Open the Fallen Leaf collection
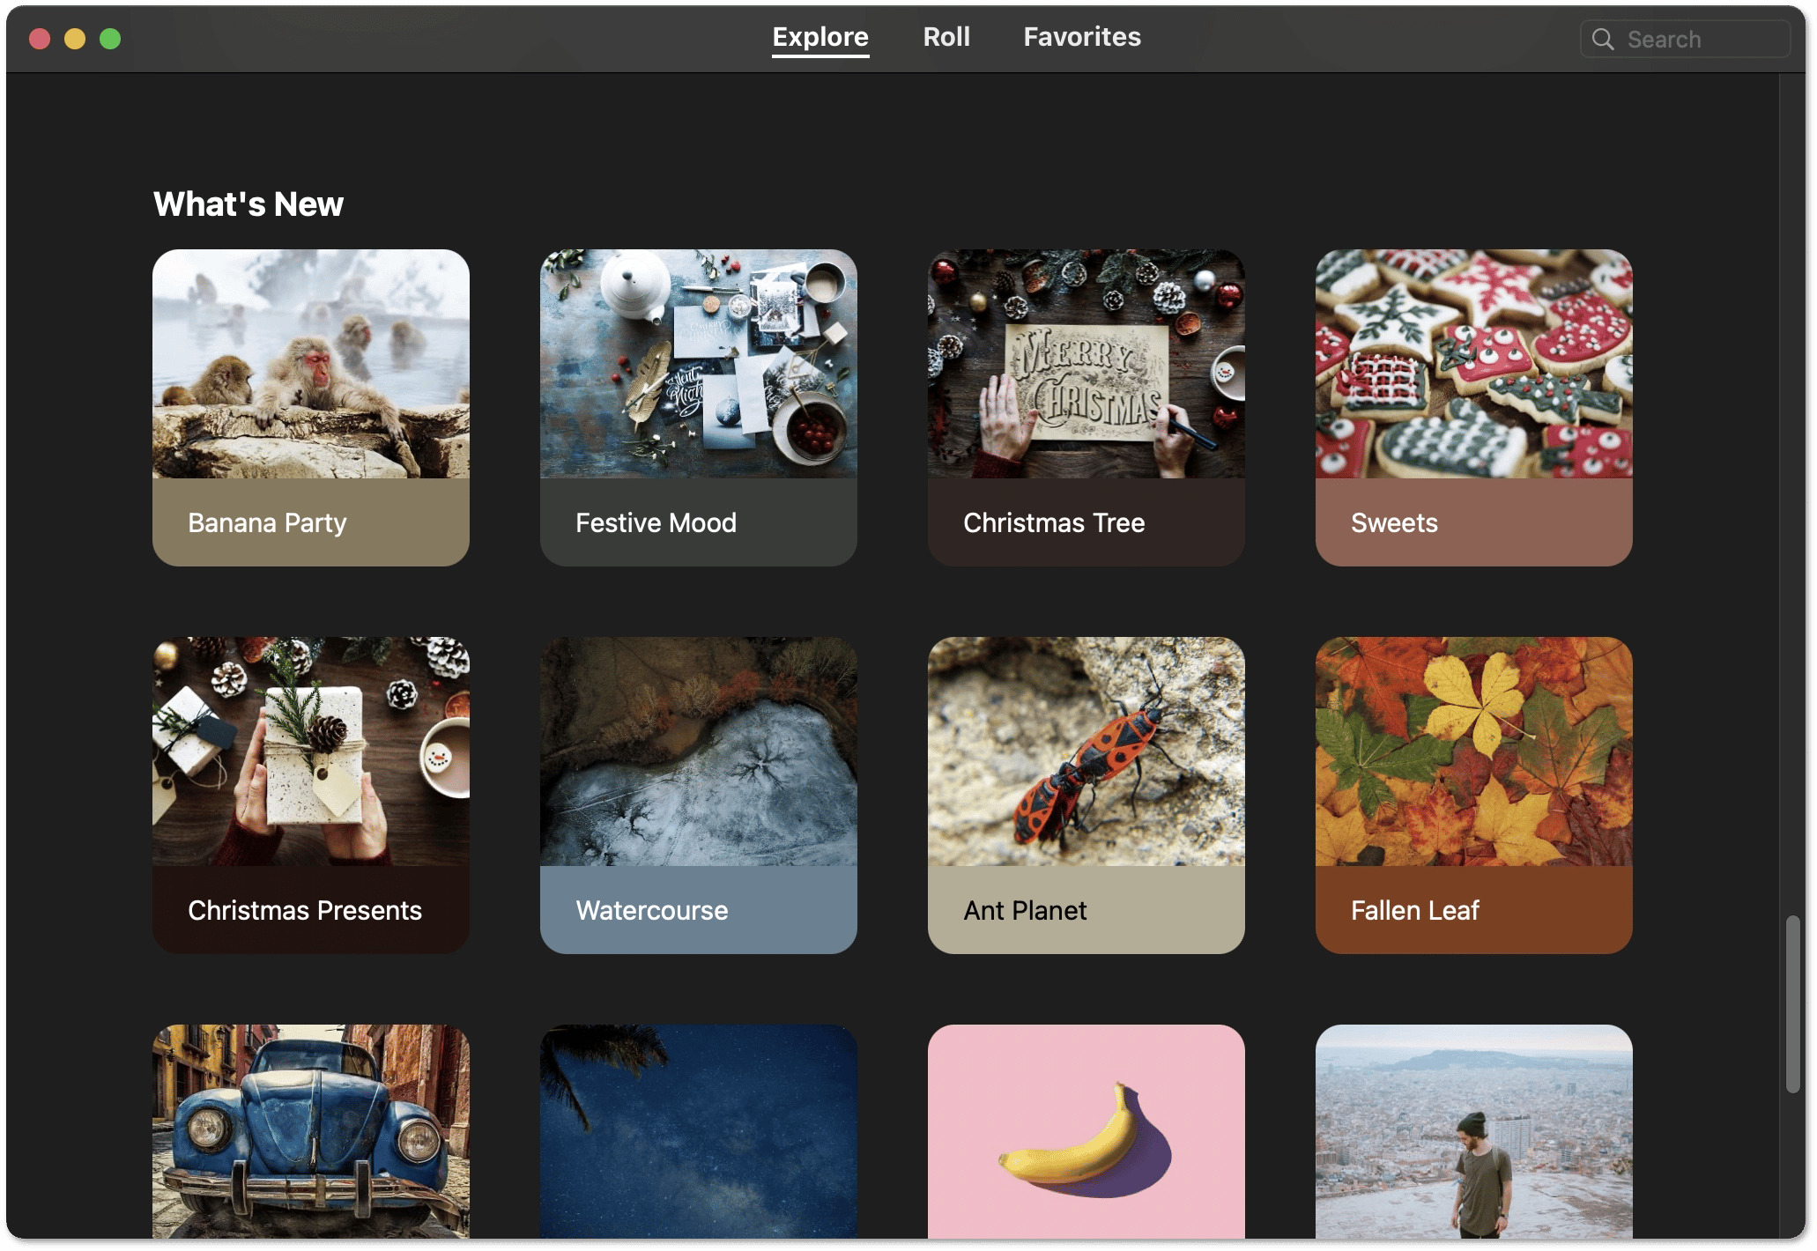This screenshot has height=1251, width=1817. click(1473, 795)
